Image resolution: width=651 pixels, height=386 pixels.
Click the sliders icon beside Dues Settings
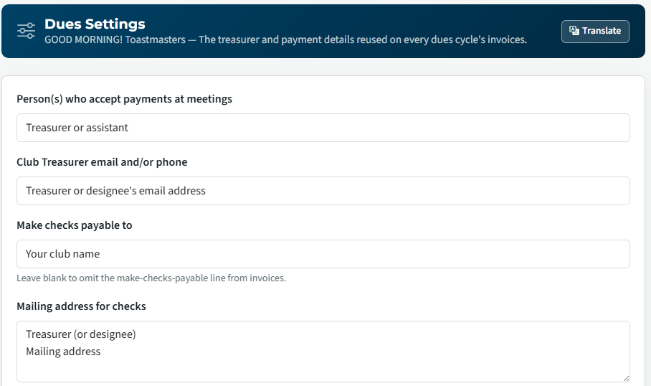[x=26, y=31]
